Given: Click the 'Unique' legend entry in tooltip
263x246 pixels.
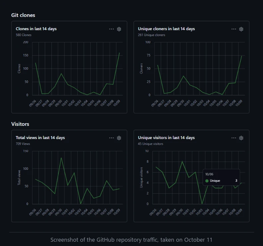Looking at the screenshot, I should (215, 181).
